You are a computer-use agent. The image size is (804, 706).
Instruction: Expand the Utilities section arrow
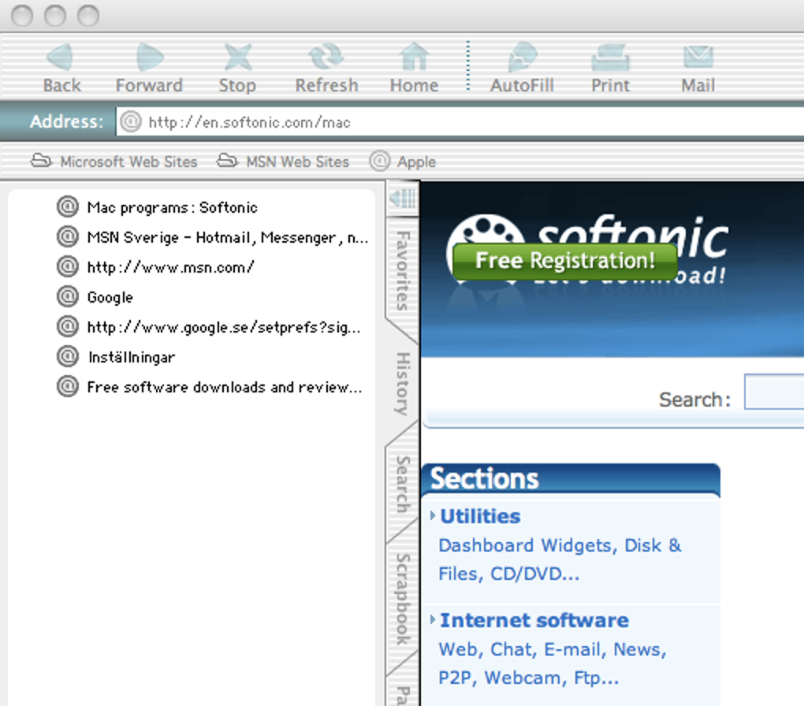tap(433, 515)
